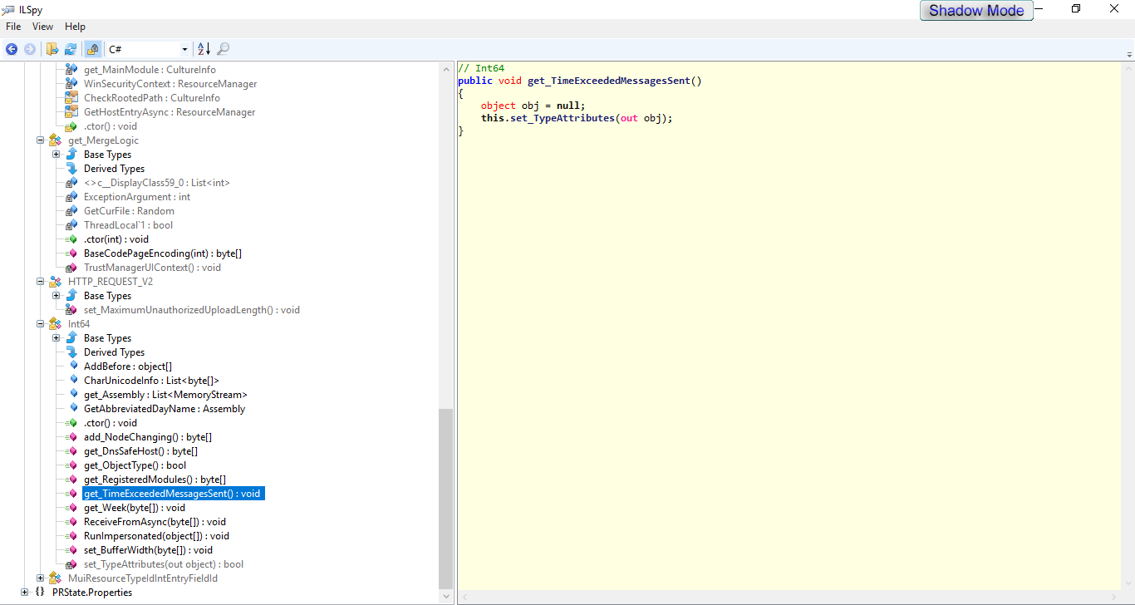This screenshot has height=605, width=1135.
Task: Collapse the get_MergeLogic tree node
Action: pyautogui.click(x=40, y=140)
